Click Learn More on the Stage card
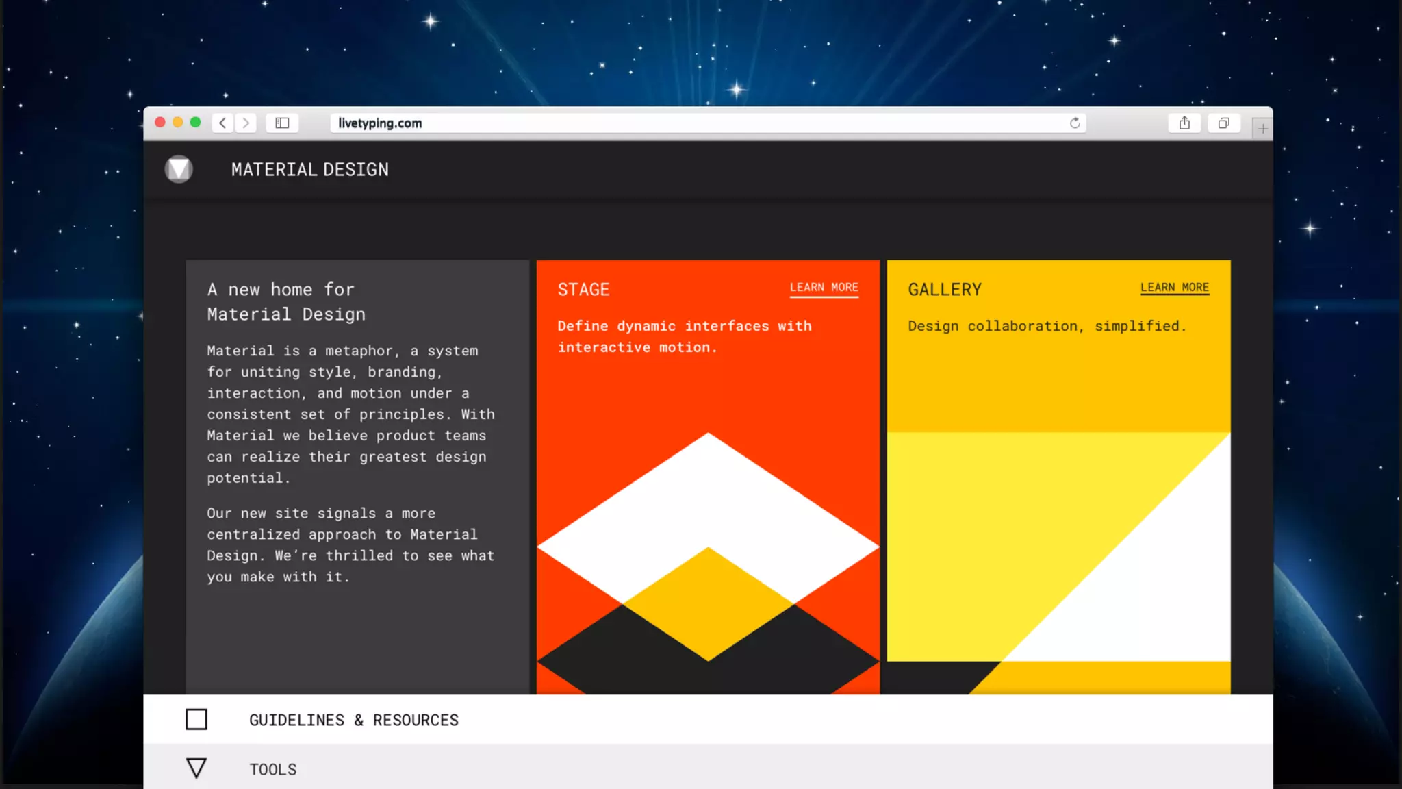 (x=824, y=288)
